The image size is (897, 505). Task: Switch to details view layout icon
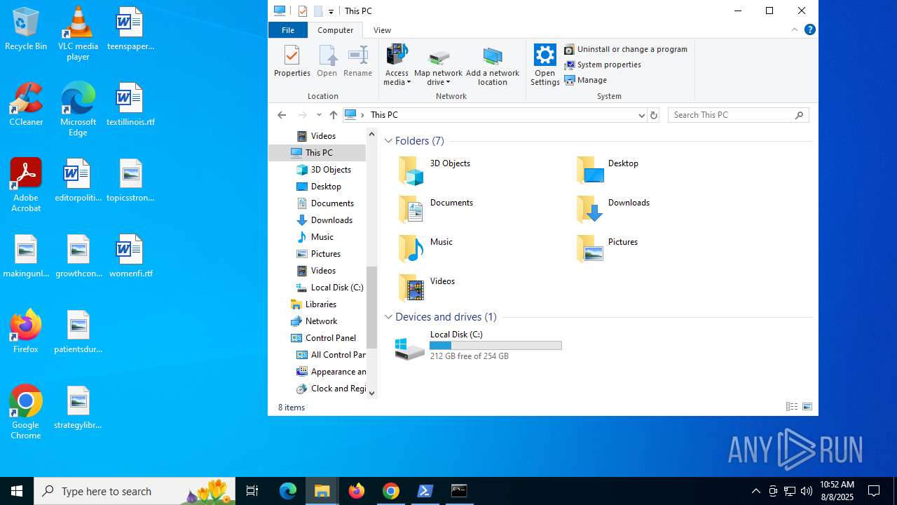coord(792,407)
